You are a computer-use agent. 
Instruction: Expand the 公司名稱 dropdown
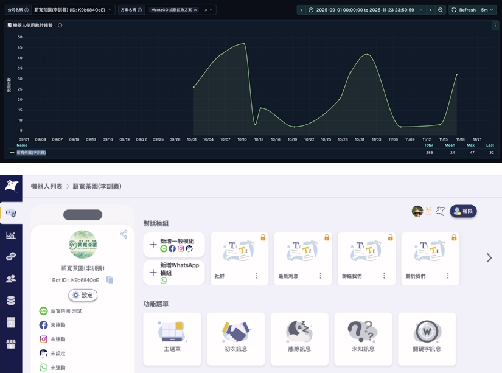[110, 10]
